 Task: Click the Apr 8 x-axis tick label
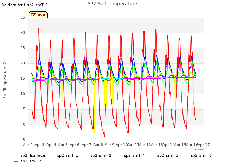coord(98,145)
